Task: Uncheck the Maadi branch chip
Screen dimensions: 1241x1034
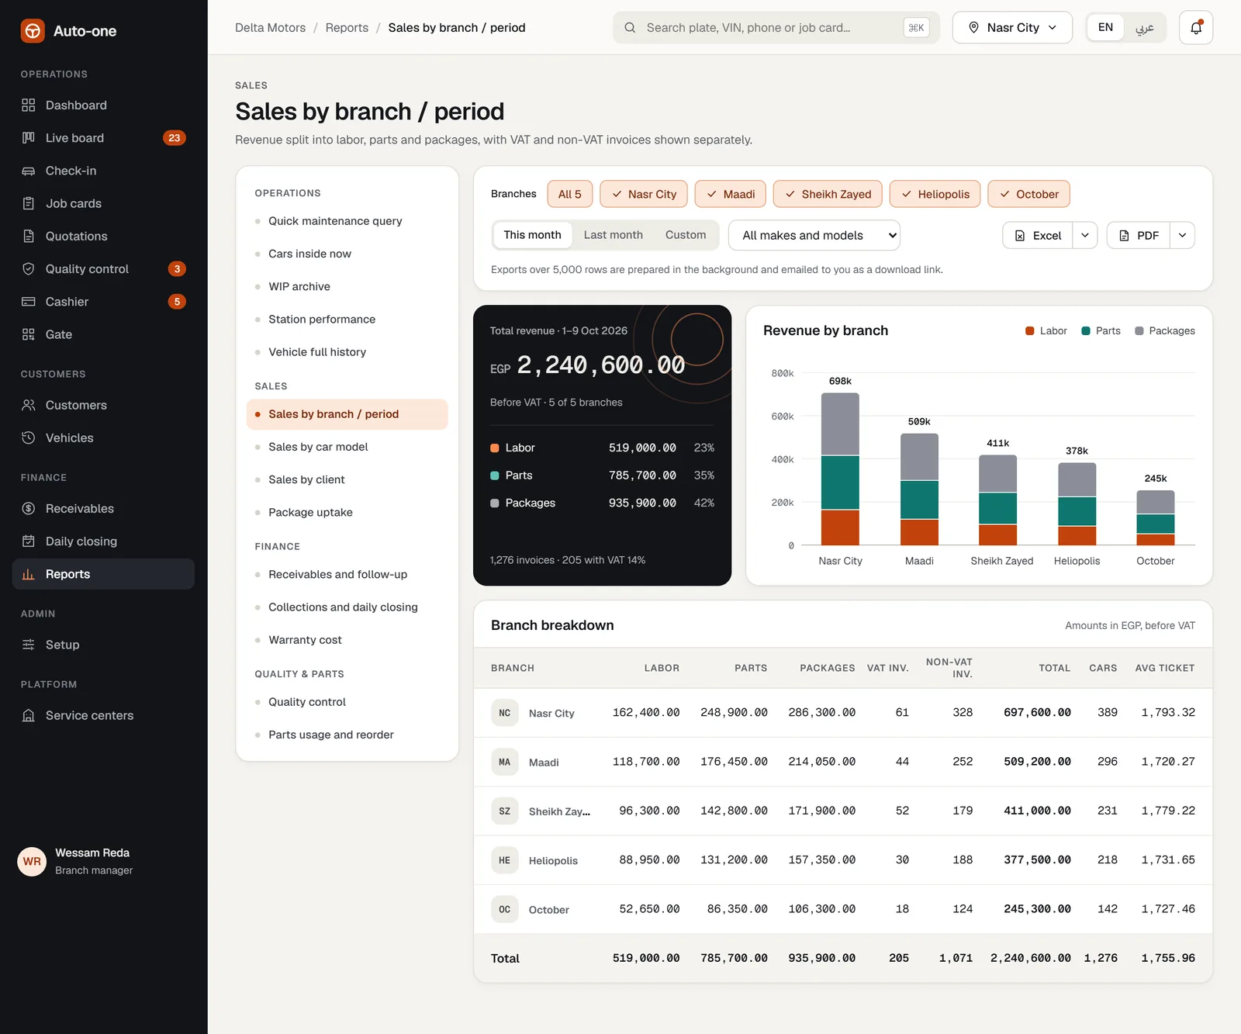Action: click(730, 194)
